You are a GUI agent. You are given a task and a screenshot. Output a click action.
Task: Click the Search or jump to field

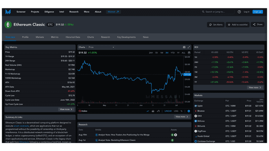(217, 12)
